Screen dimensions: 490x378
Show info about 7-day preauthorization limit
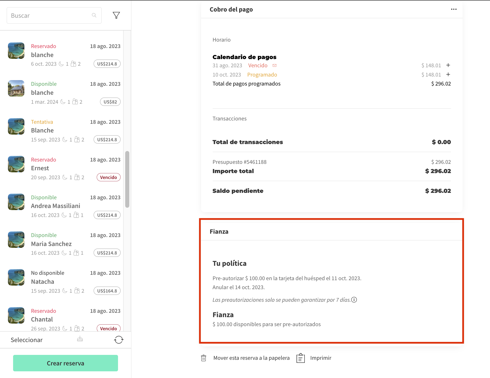tap(354, 300)
